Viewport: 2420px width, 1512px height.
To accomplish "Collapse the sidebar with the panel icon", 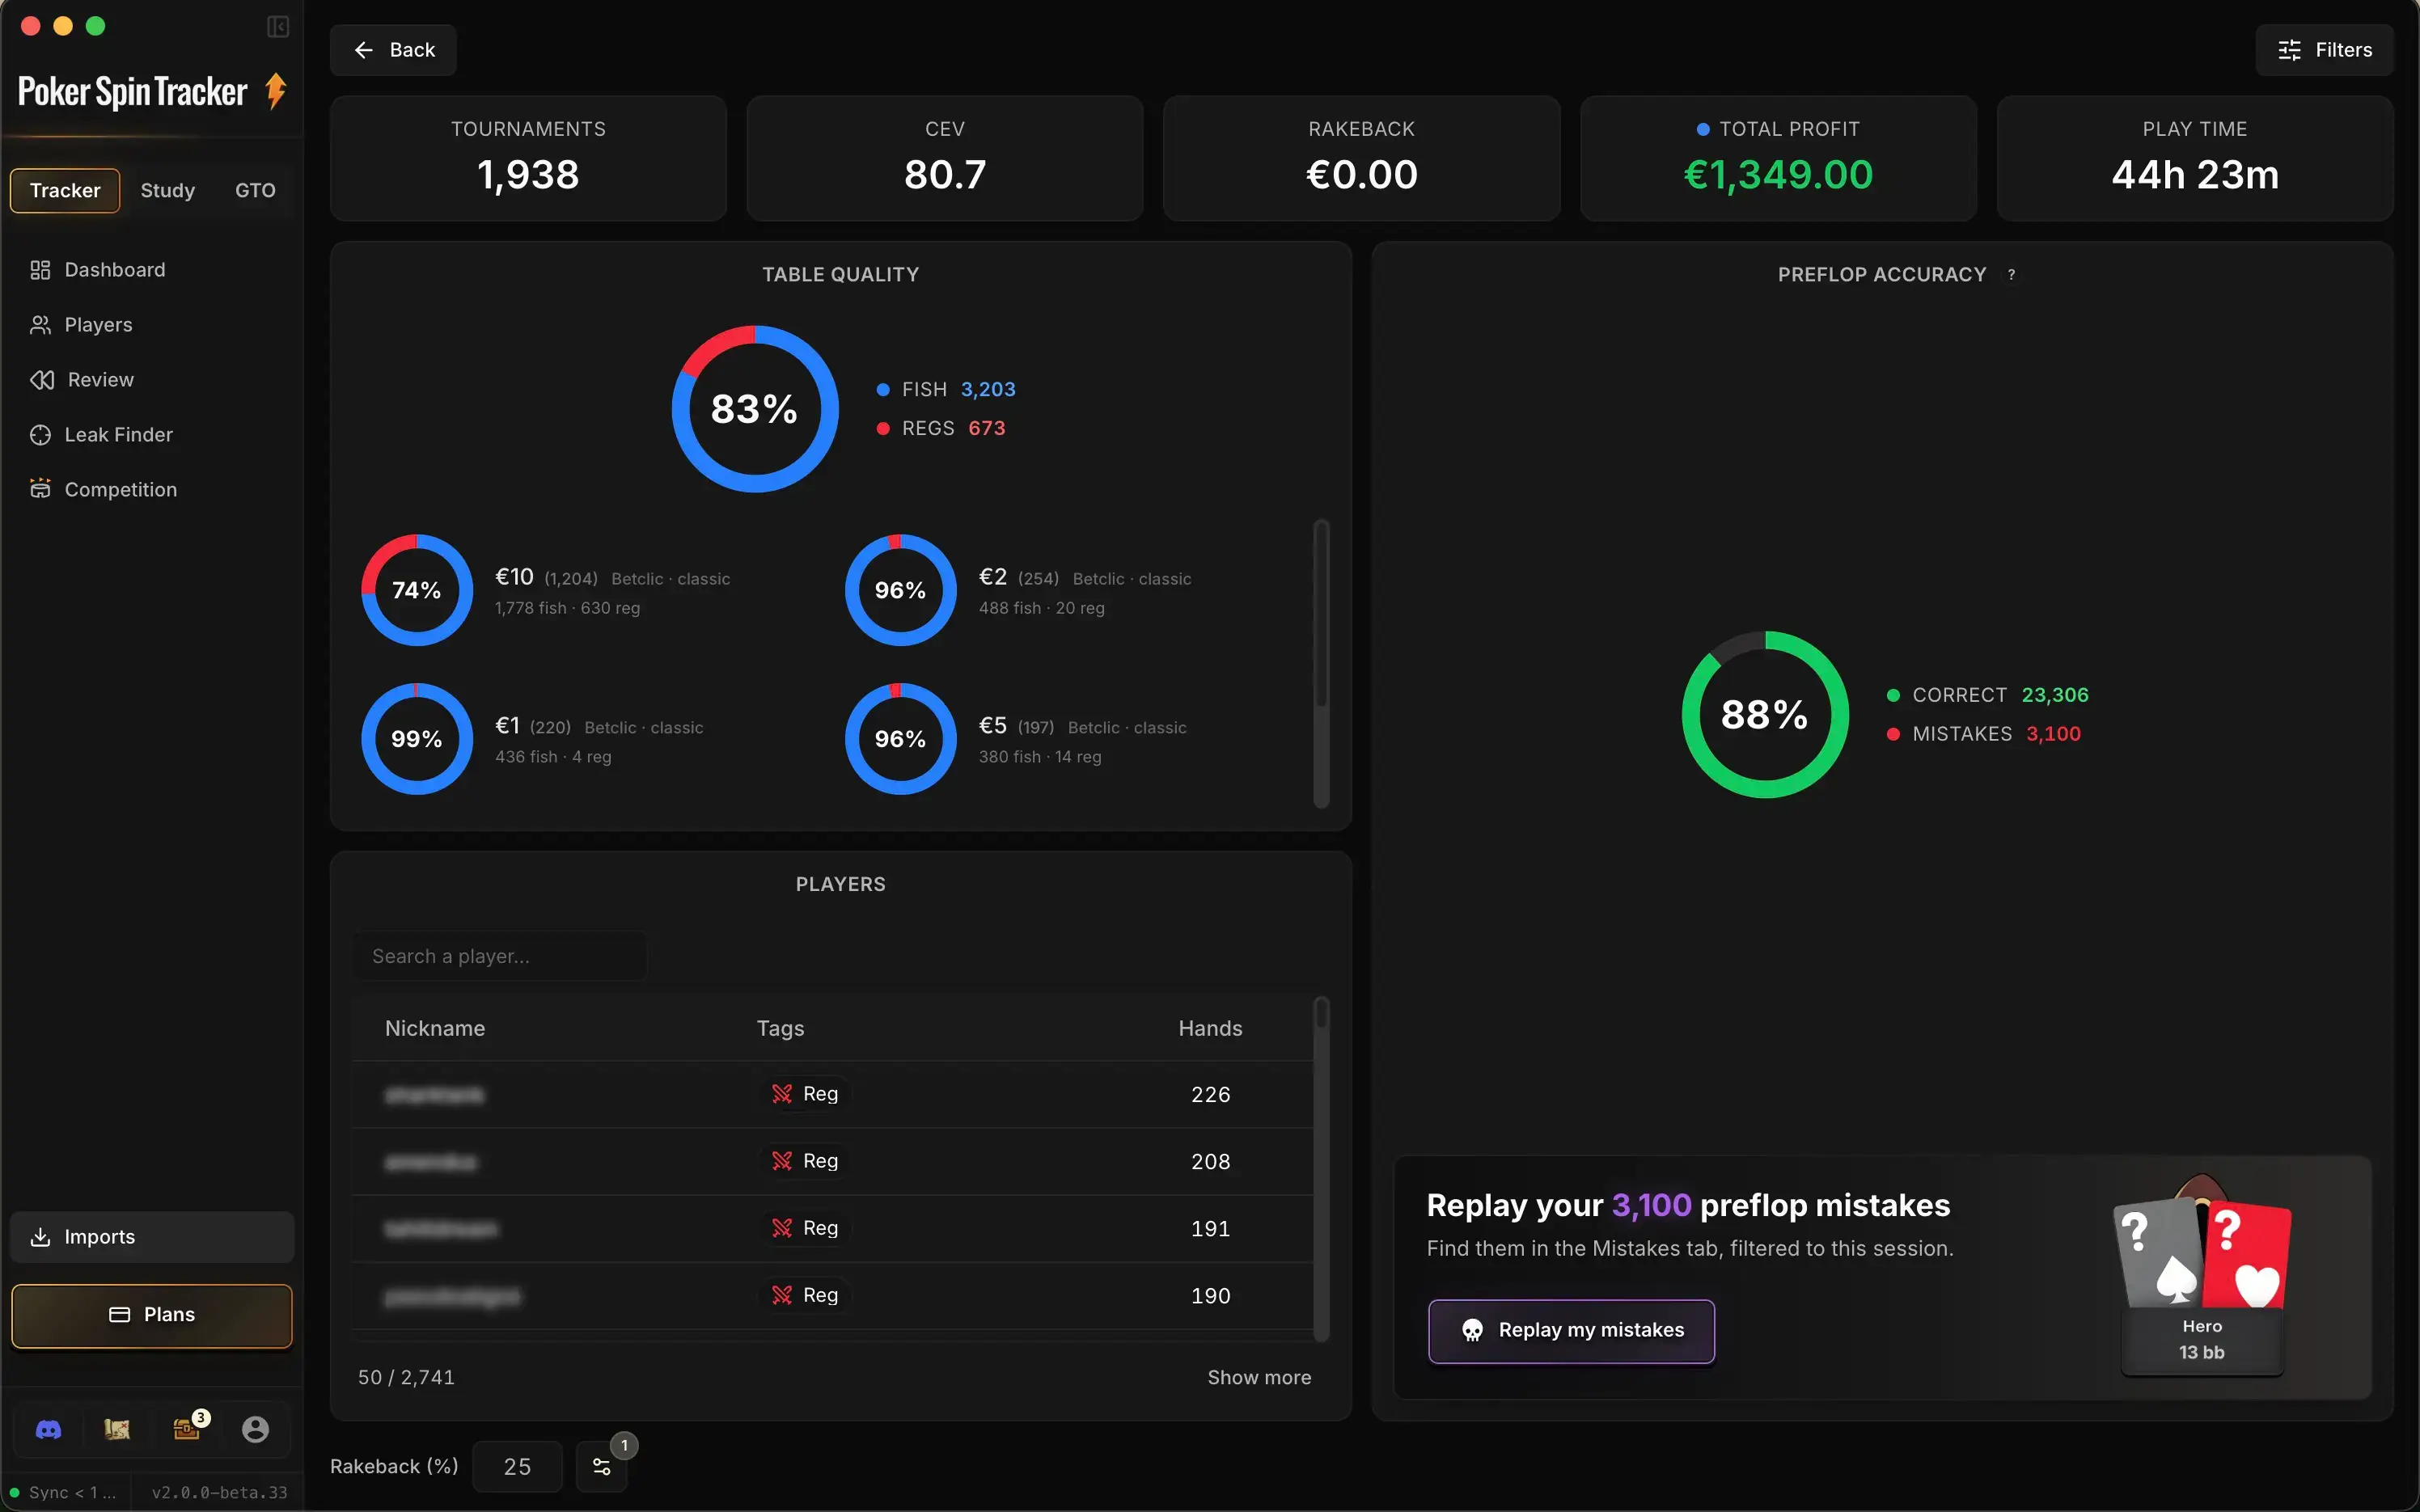I will (x=278, y=27).
